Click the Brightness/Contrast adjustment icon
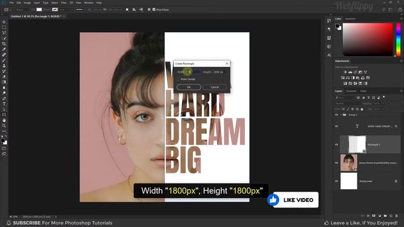 (345, 72)
